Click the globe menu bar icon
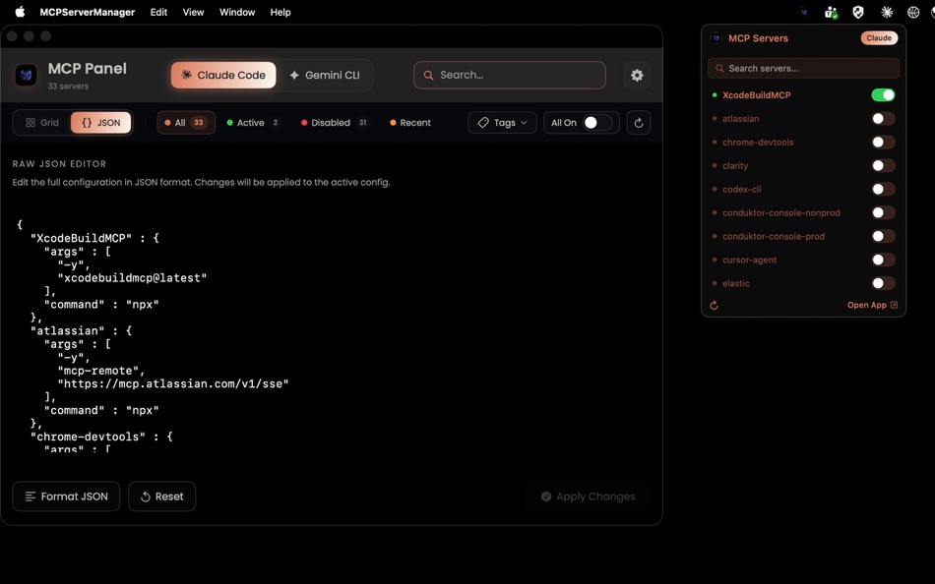 tap(913, 12)
